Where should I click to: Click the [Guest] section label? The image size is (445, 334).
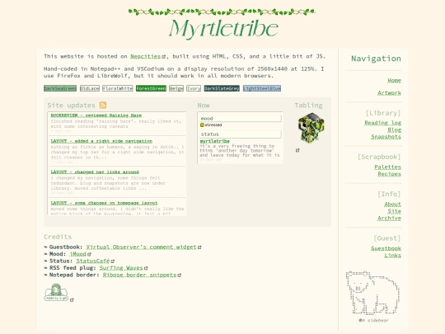(x=387, y=238)
